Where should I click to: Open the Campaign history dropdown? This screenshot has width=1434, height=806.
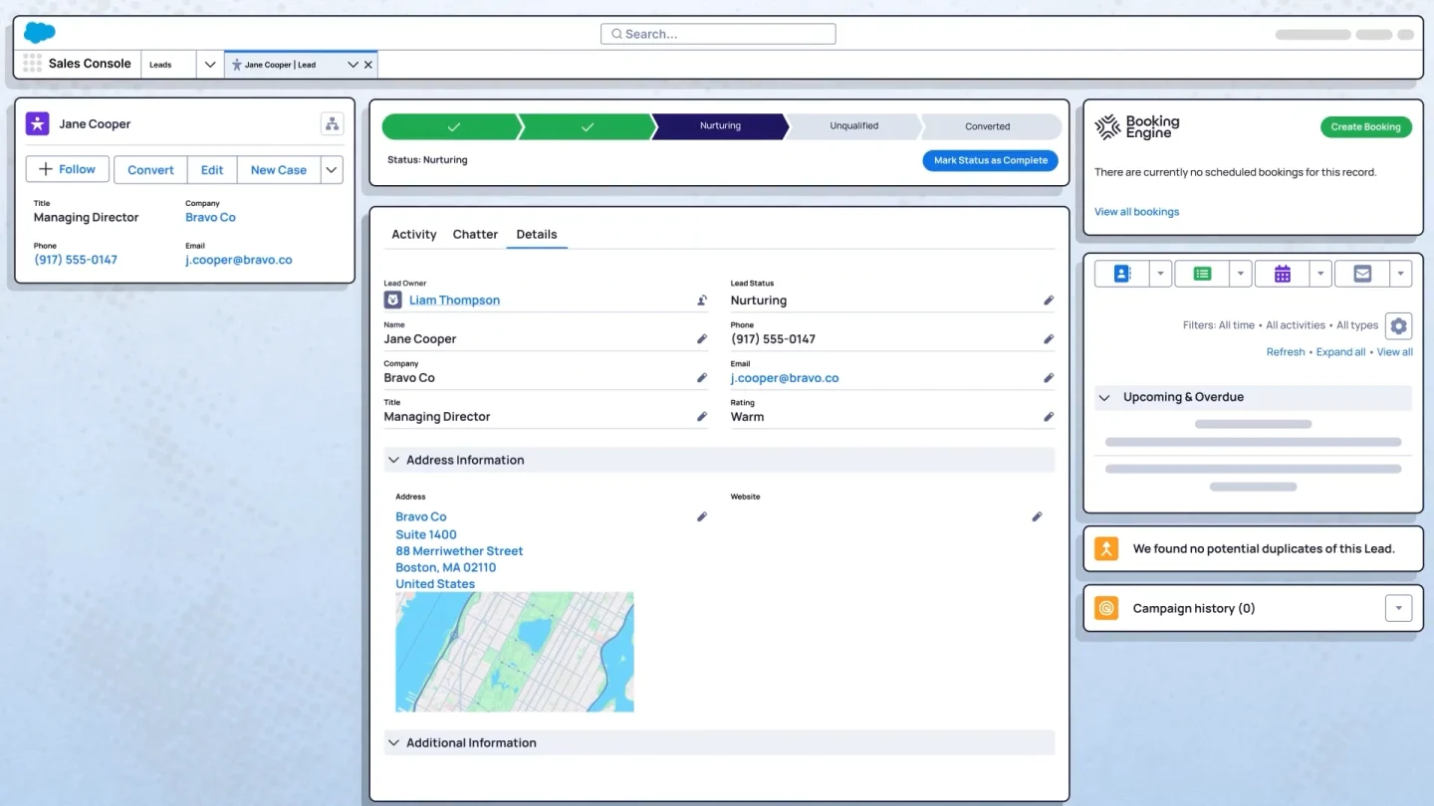(x=1398, y=608)
